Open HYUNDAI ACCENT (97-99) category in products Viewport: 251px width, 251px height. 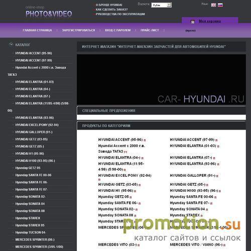(192, 140)
